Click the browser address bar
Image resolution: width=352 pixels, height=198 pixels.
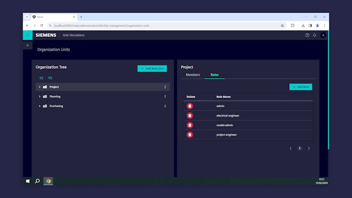(x=166, y=26)
